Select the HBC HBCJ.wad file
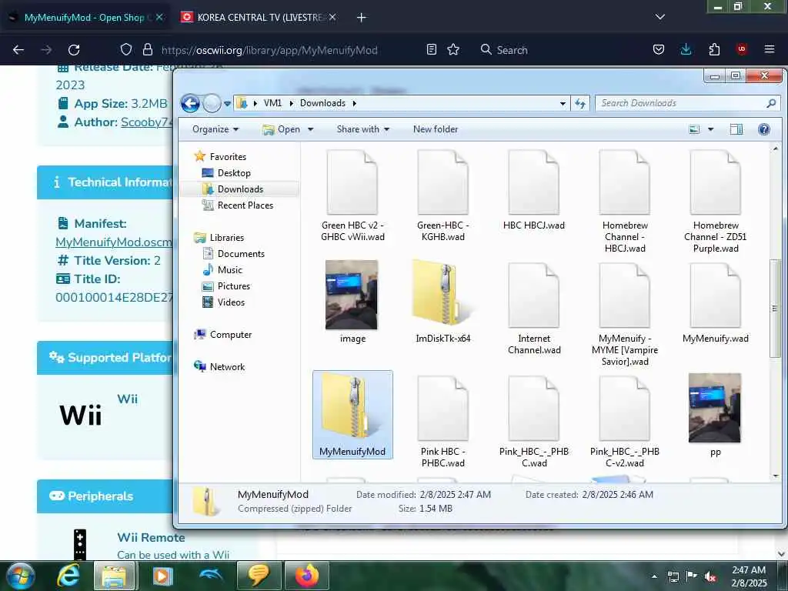This screenshot has width=788, height=591. click(534, 190)
